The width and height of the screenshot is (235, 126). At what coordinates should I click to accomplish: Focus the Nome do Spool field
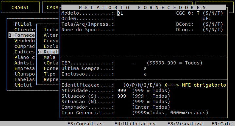129,30
